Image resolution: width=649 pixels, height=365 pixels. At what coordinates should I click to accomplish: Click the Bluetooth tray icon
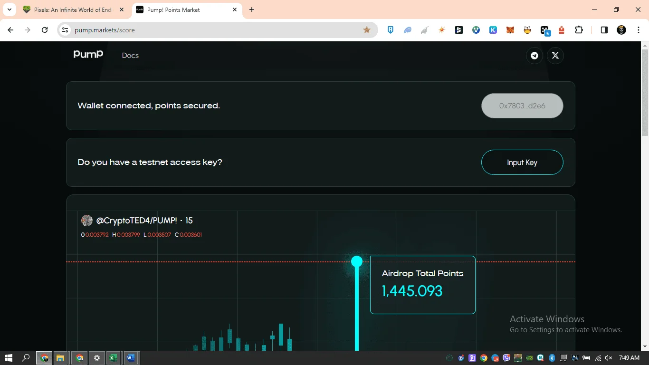[552, 358]
